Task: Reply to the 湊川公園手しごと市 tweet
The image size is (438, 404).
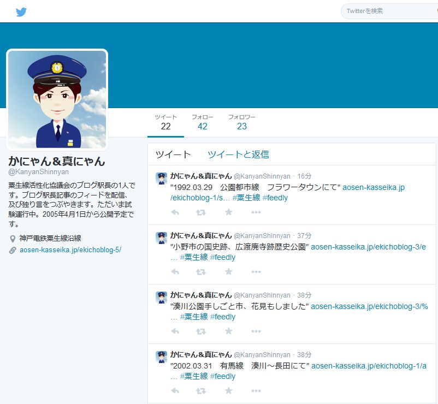Action: [x=175, y=331]
